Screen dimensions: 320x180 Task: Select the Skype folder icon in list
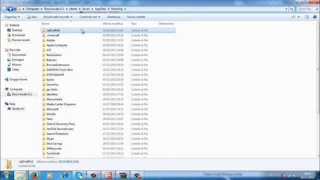(x=43, y=139)
